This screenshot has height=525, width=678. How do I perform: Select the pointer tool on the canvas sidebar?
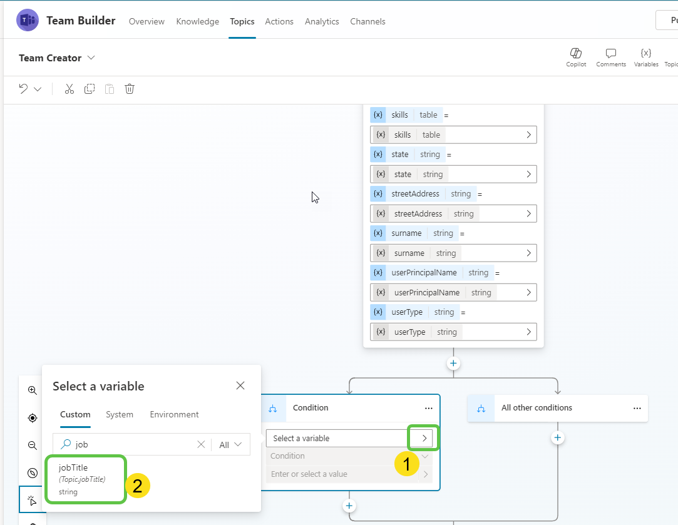[32, 499]
